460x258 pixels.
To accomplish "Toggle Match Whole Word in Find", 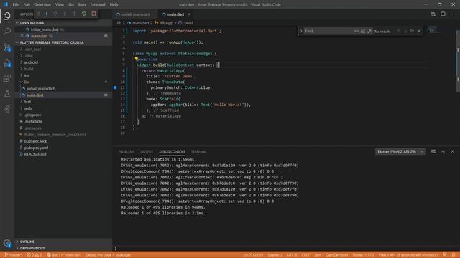I will 363,31.
